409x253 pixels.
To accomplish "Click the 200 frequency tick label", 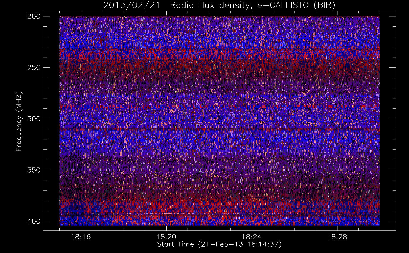I will pos(34,16).
